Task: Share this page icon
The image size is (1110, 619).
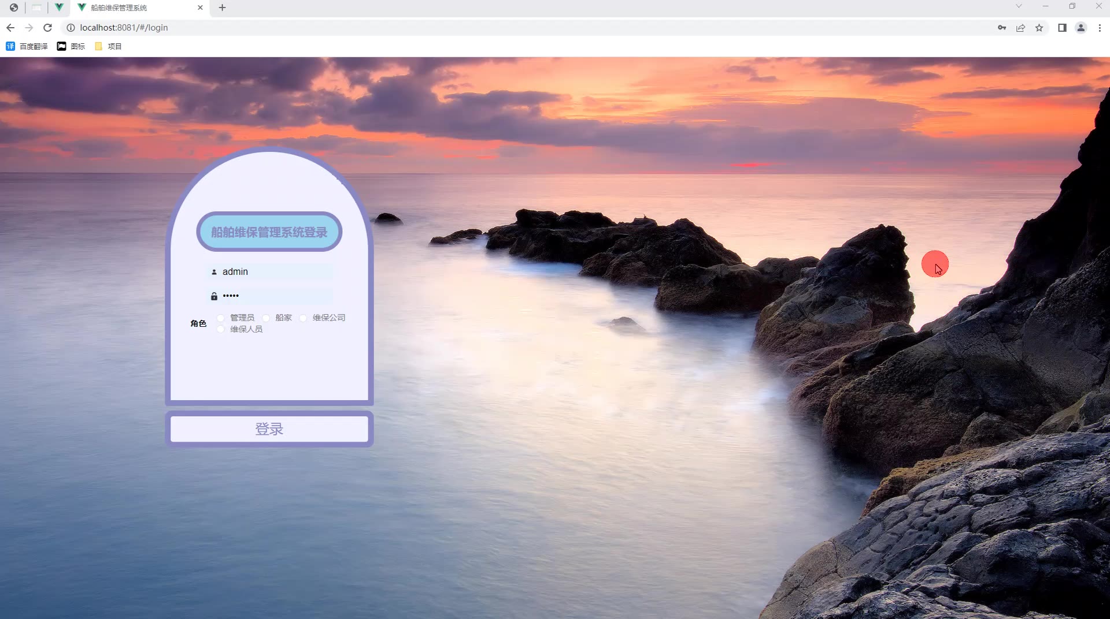Action: click(1020, 28)
